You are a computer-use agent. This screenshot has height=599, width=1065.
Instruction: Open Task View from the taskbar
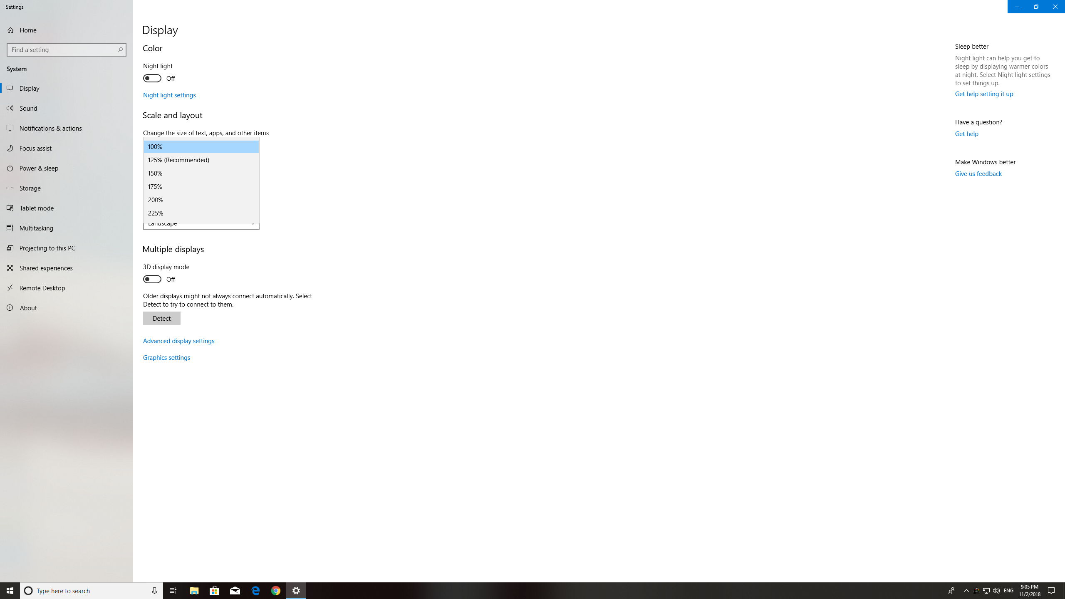tap(173, 591)
